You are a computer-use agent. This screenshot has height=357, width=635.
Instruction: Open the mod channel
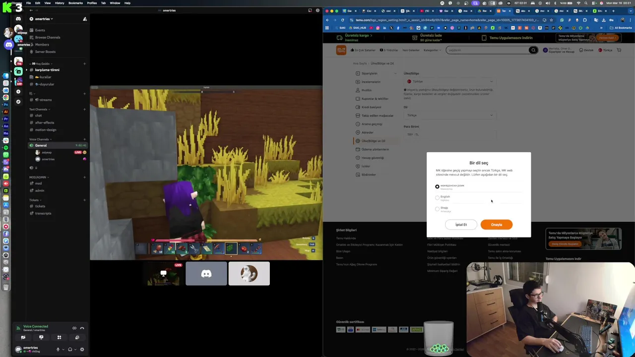click(38, 183)
